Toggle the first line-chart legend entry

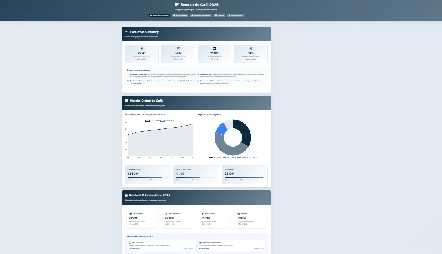coord(152,121)
